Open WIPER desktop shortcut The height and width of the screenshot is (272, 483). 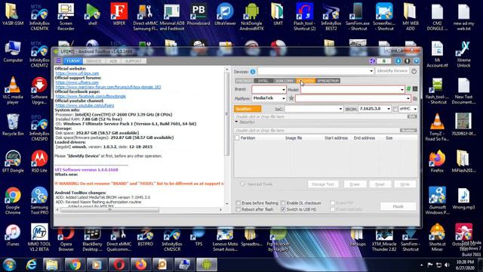(x=119, y=14)
